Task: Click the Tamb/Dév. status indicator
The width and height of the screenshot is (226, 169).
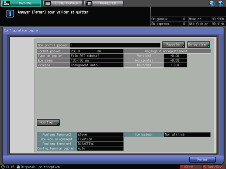Action: pos(214,167)
